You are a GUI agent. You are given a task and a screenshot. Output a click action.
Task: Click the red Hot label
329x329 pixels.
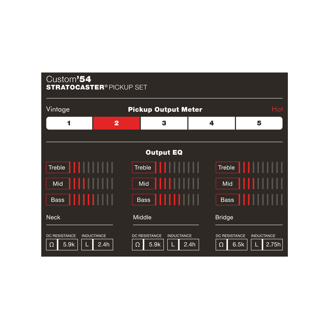pyautogui.click(x=277, y=109)
